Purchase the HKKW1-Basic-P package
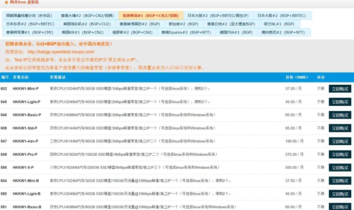The width and height of the screenshot is (354, 210). [340, 115]
